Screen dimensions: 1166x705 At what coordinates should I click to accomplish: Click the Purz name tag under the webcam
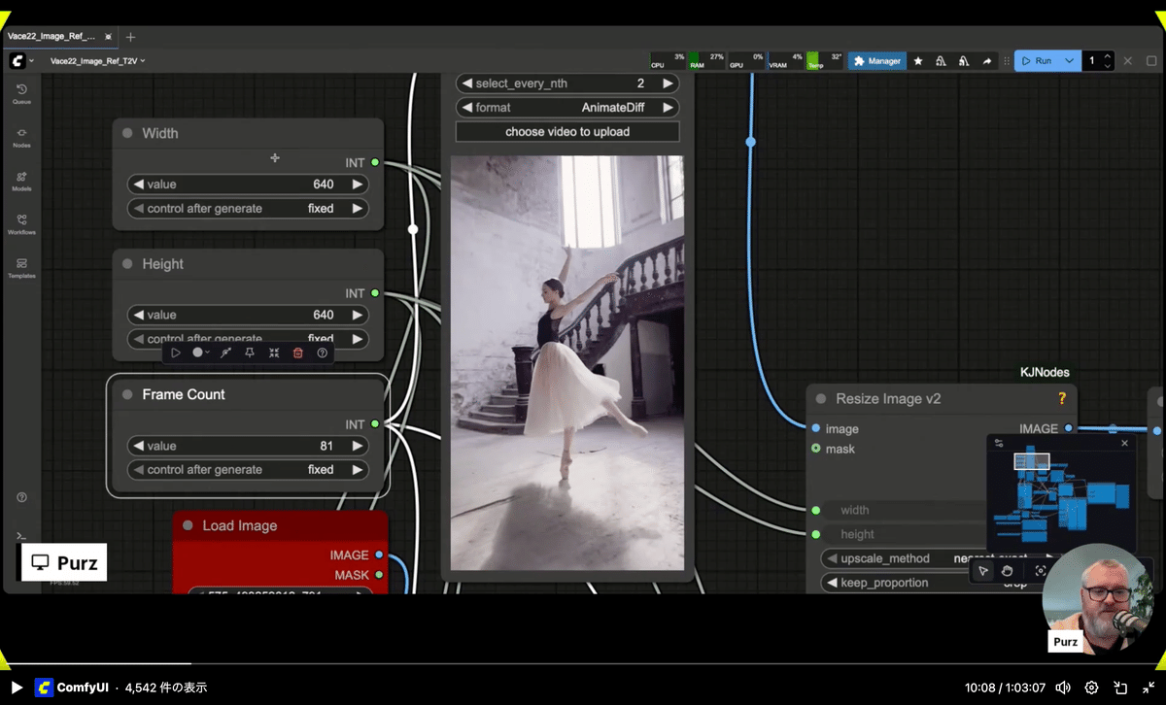point(1066,642)
